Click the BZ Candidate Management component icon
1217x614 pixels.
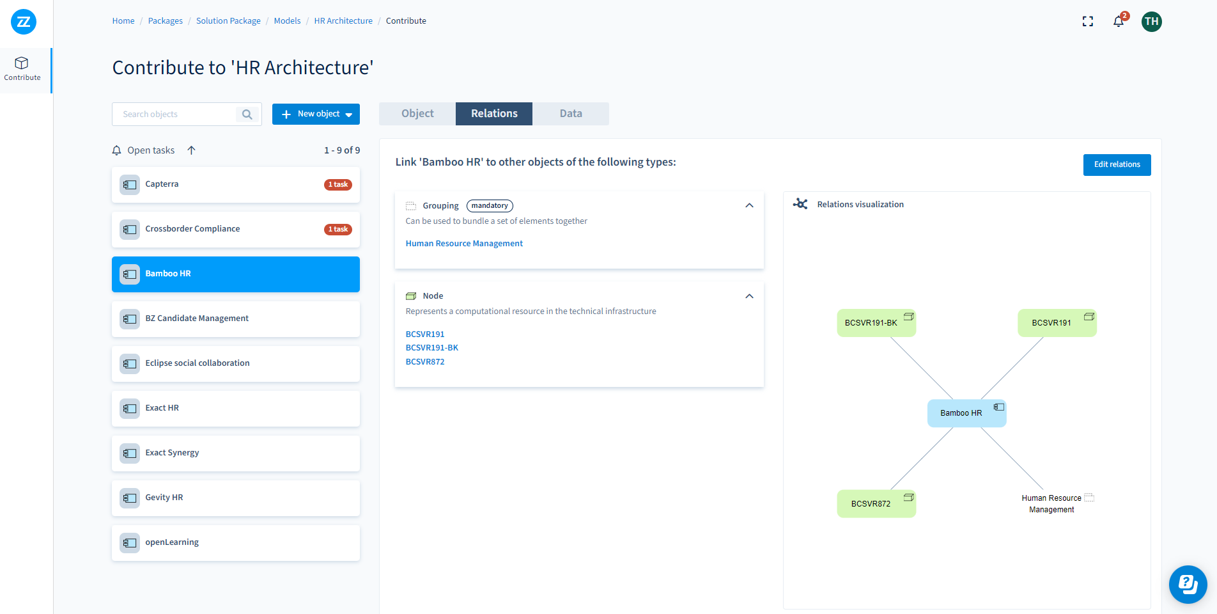pyautogui.click(x=130, y=319)
